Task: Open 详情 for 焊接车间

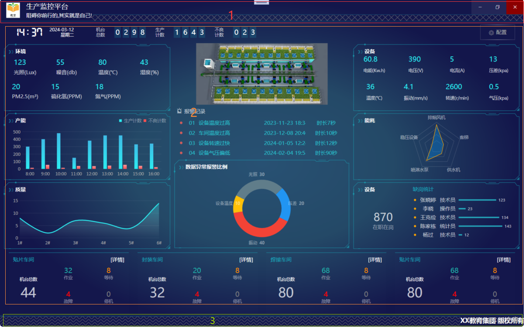Action: coord(375,260)
